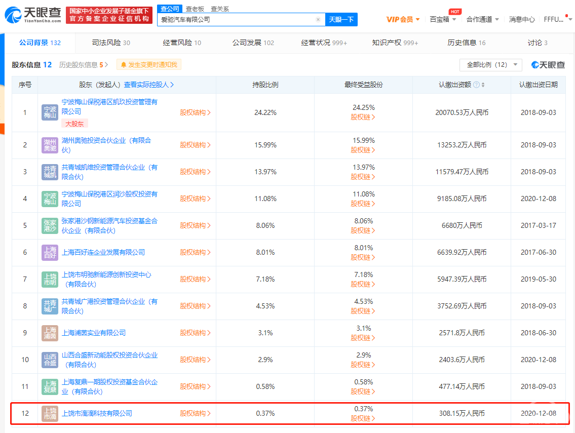Open the 全部比例 (12) dropdown
This screenshot has width=575, height=433.
491,65
